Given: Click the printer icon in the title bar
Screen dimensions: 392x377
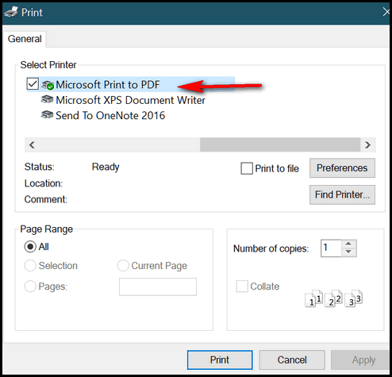Looking at the screenshot, I should coord(11,12).
